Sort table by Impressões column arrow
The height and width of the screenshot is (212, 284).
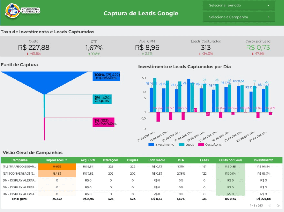(66, 160)
